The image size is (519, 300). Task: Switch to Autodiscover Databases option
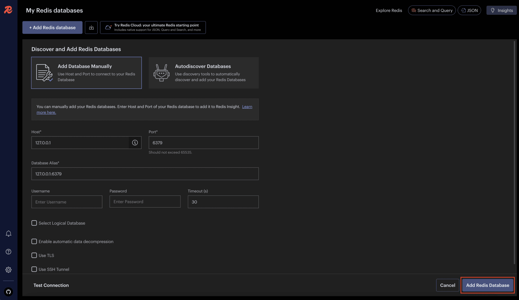[203, 73]
